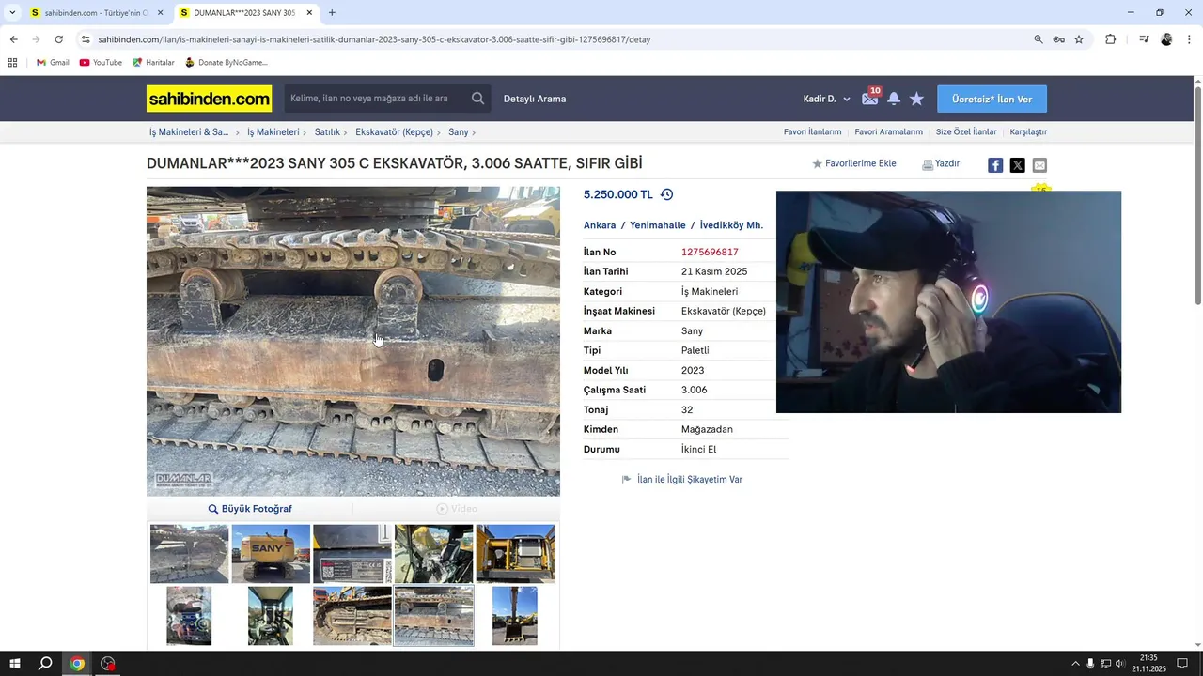Image resolution: width=1203 pixels, height=676 pixels.
Task: Select yellow SANY excavator rear thumbnail
Action: point(271,554)
